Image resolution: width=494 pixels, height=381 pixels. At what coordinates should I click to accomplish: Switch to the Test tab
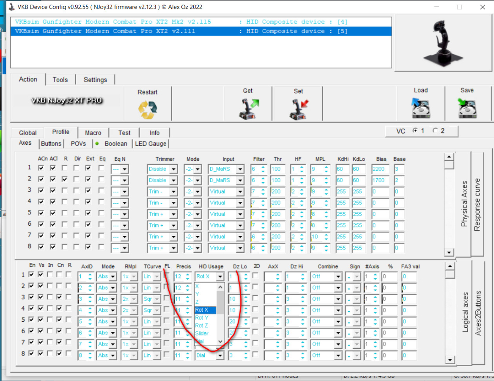(124, 133)
